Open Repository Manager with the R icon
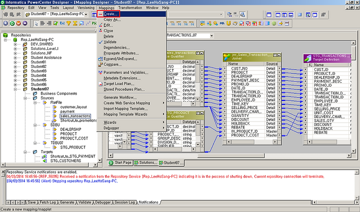The width and height of the screenshot is (360, 212). (5, 23)
